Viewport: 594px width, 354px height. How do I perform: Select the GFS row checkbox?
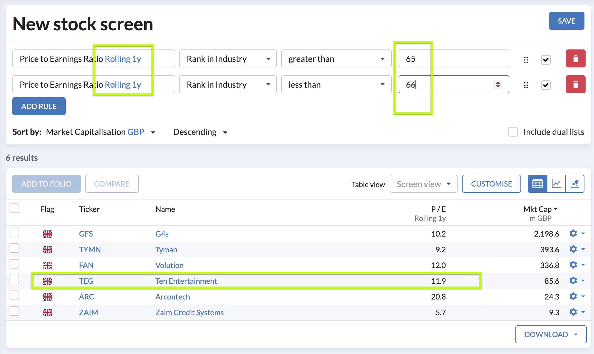[x=14, y=233]
